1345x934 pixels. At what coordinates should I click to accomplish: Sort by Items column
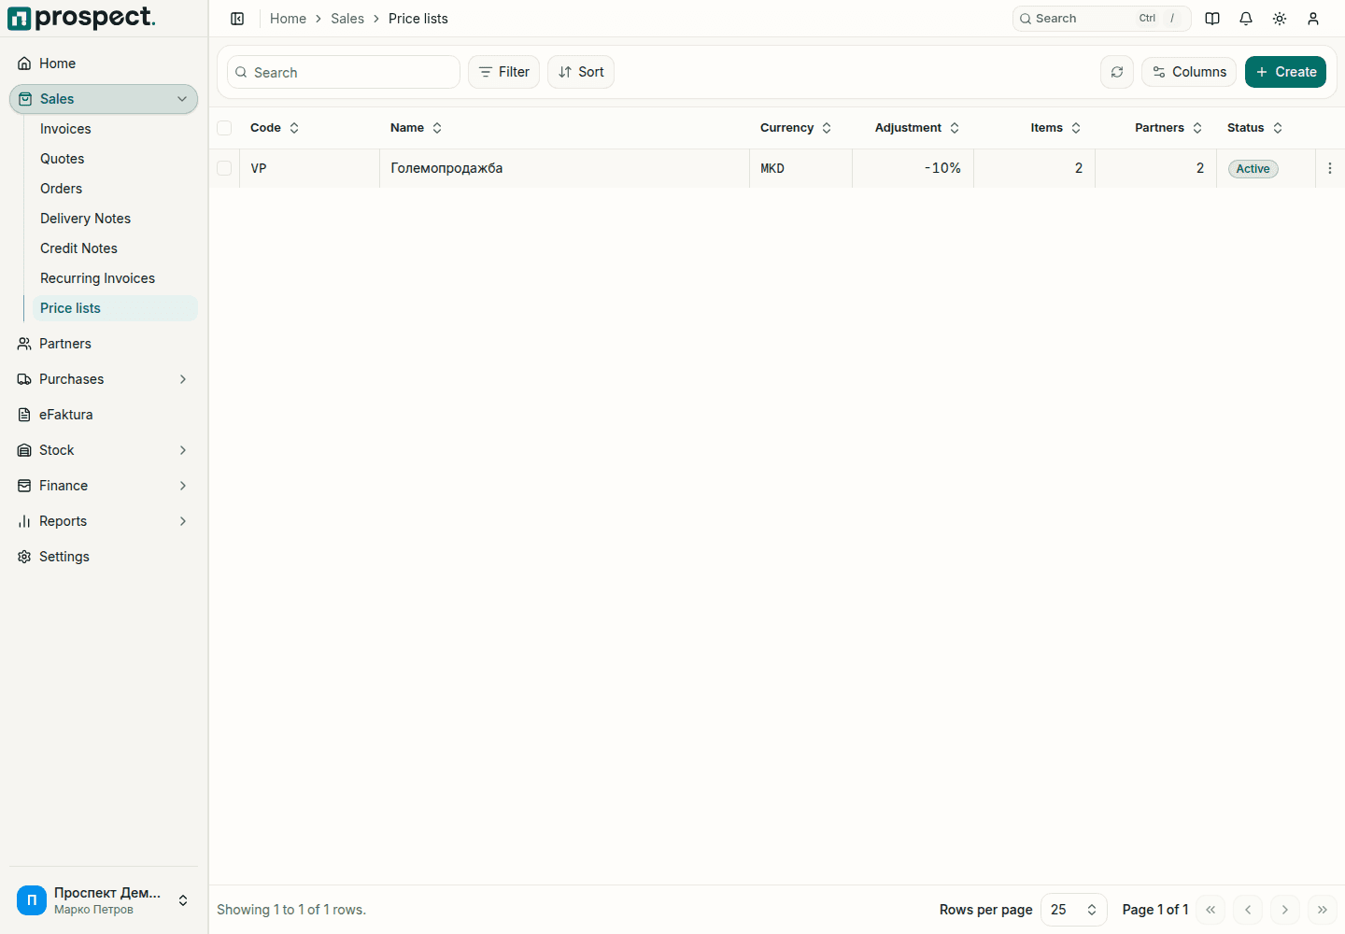1055,128
